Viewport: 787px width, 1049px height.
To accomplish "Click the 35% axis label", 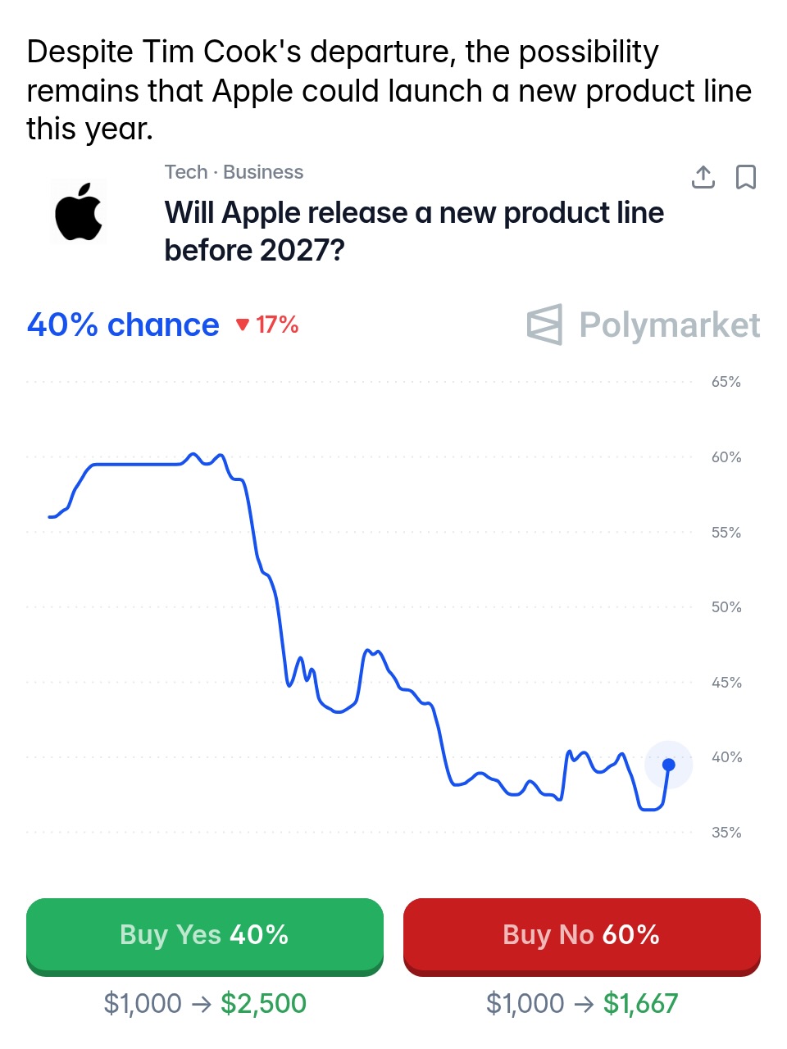I will [x=726, y=833].
